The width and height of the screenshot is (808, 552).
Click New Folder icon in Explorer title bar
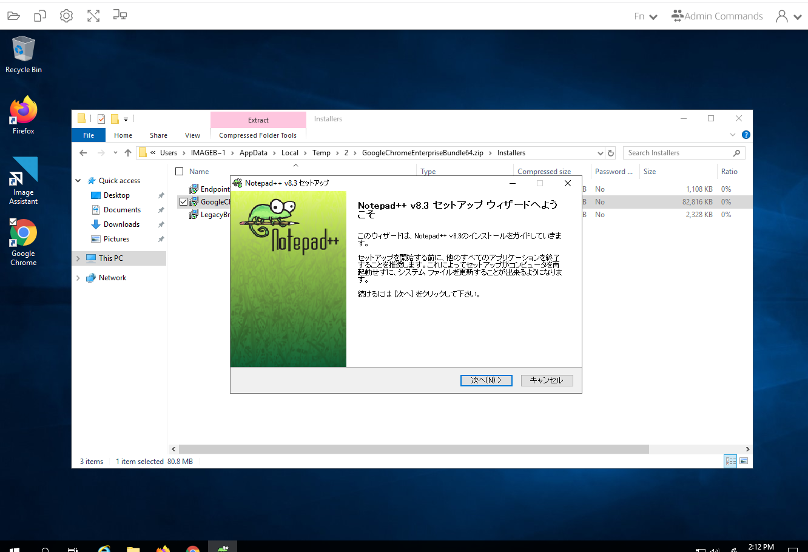tap(114, 119)
